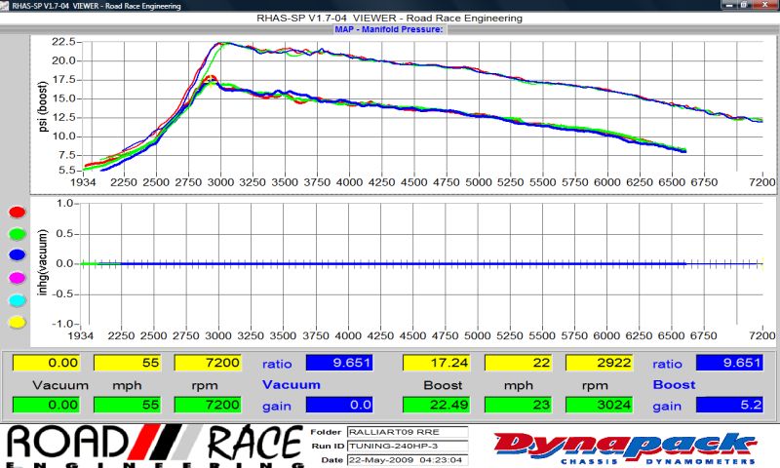Select the magenta run indicator circle
The width and height of the screenshot is (780, 468).
[x=16, y=278]
